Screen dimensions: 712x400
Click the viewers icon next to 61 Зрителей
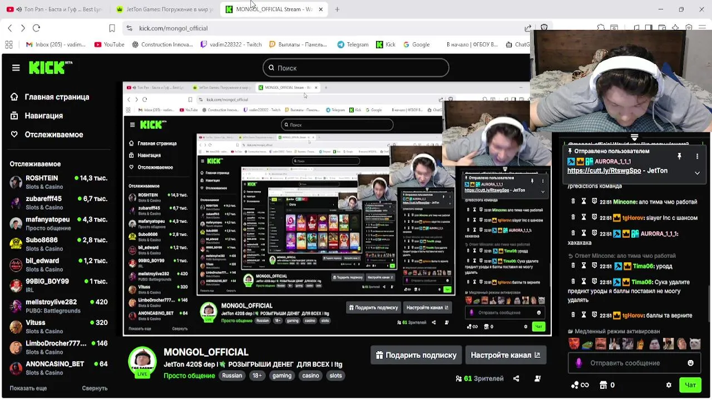459,378
